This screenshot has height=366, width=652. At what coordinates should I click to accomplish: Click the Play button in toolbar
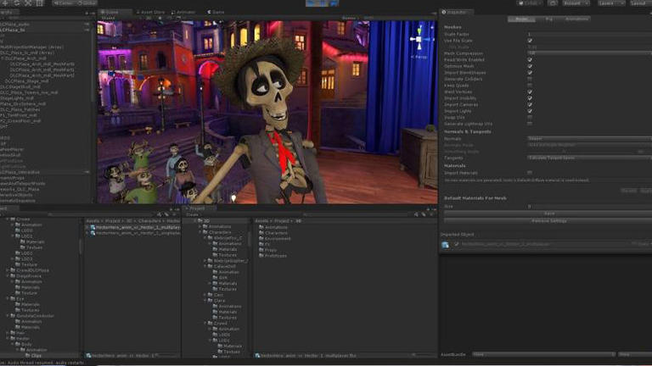(312, 3)
